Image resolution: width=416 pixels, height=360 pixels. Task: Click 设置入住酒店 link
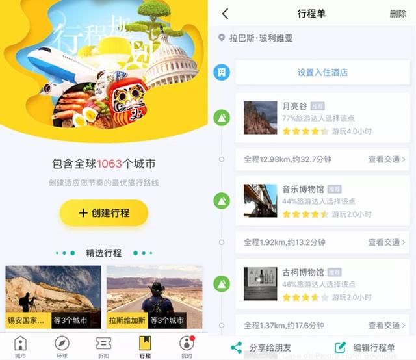pyautogui.click(x=322, y=72)
